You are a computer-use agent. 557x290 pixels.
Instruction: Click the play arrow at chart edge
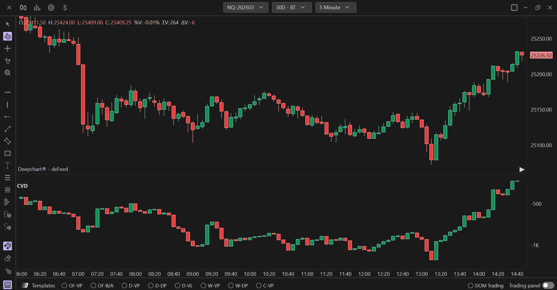click(x=522, y=169)
